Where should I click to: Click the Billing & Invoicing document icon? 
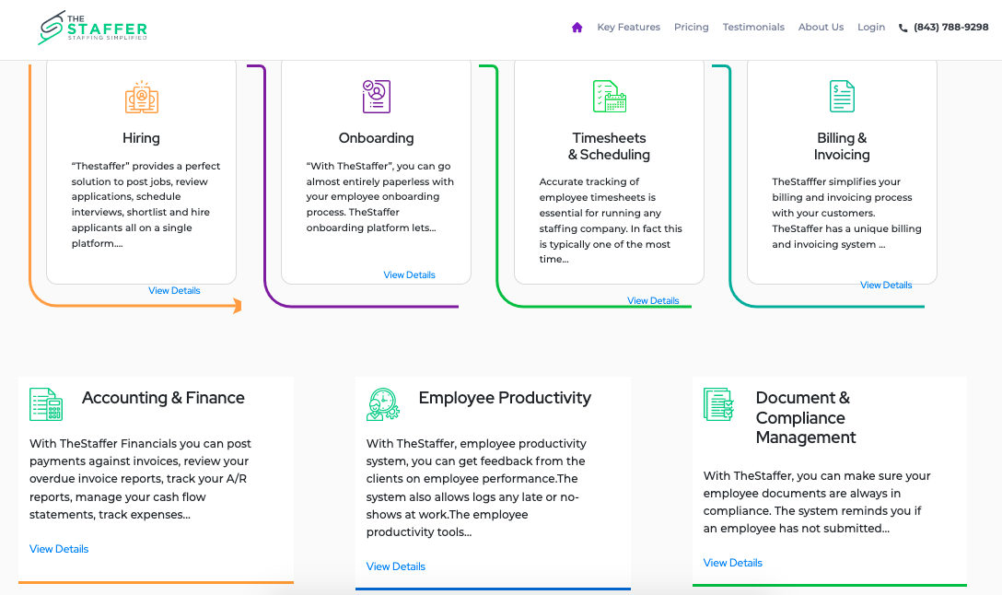[x=842, y=97]
